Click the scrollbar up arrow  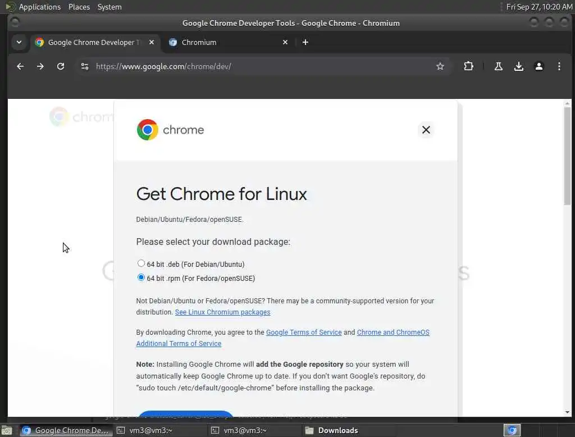(567, 104)
